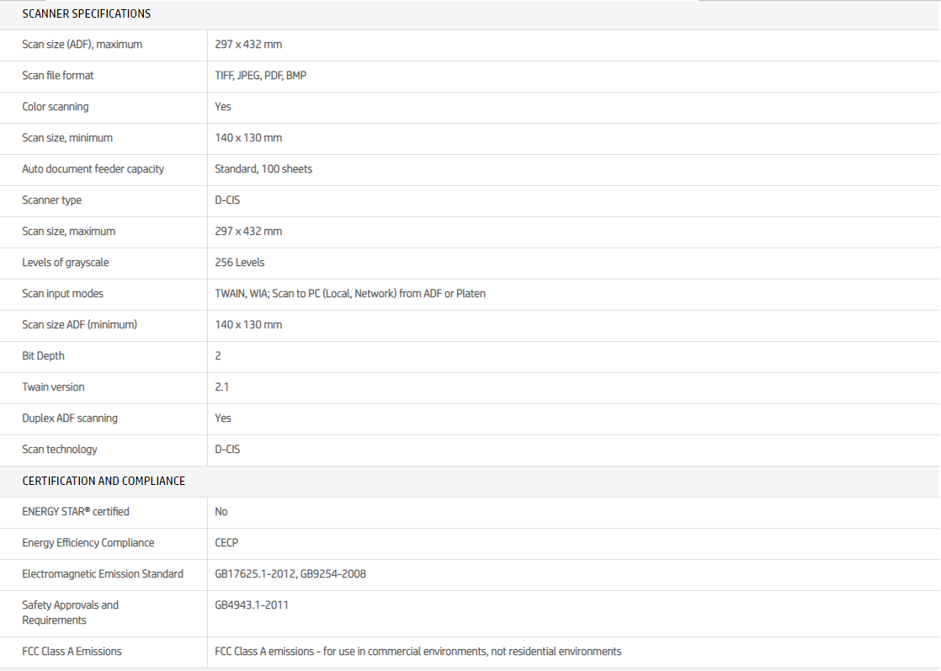Select the TWAIN, WIA scan input modes text
The width and height of the screenshot is (941, 671).
350,294
